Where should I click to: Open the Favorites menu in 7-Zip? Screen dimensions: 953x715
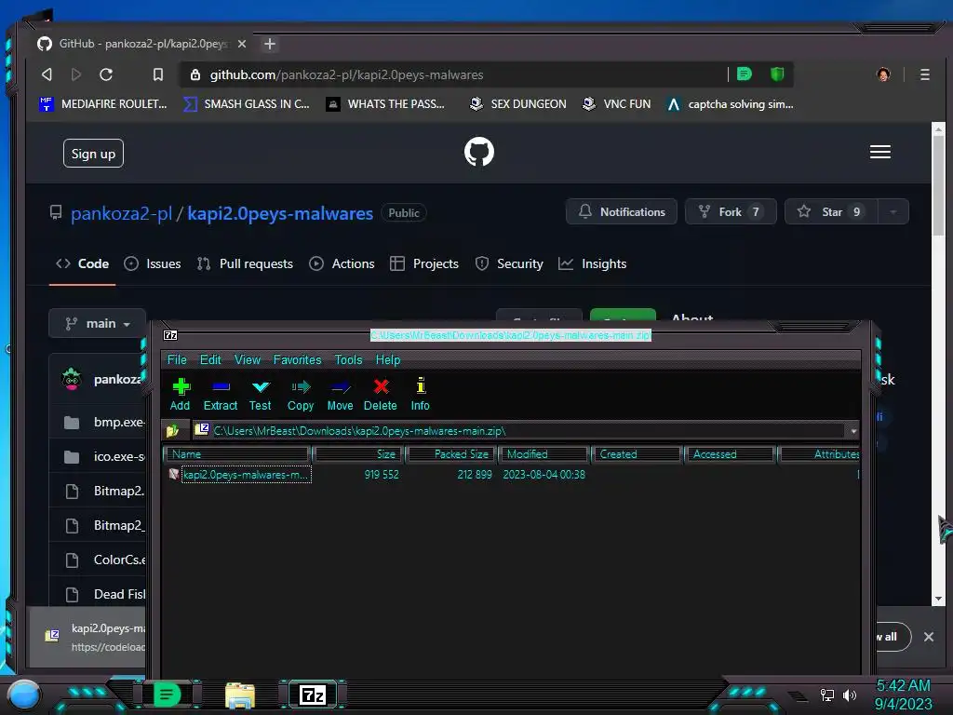click(x=297, y=359)
